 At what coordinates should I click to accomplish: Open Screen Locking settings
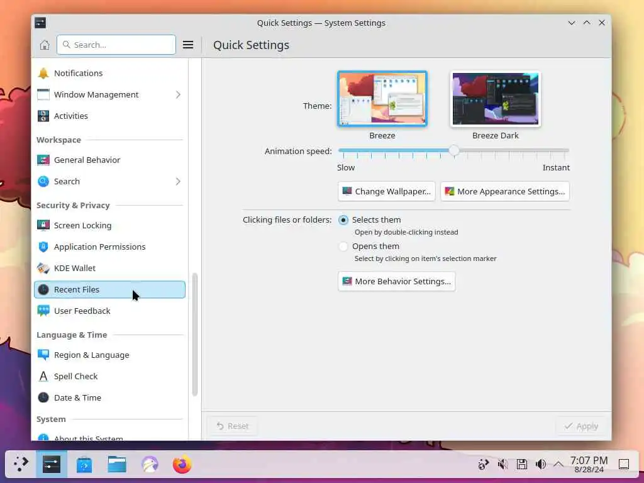point(109,225)
